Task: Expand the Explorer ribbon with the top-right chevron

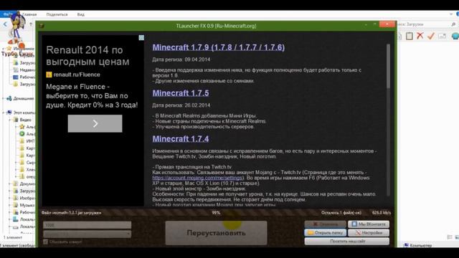Action: click(x=451, y=14)
